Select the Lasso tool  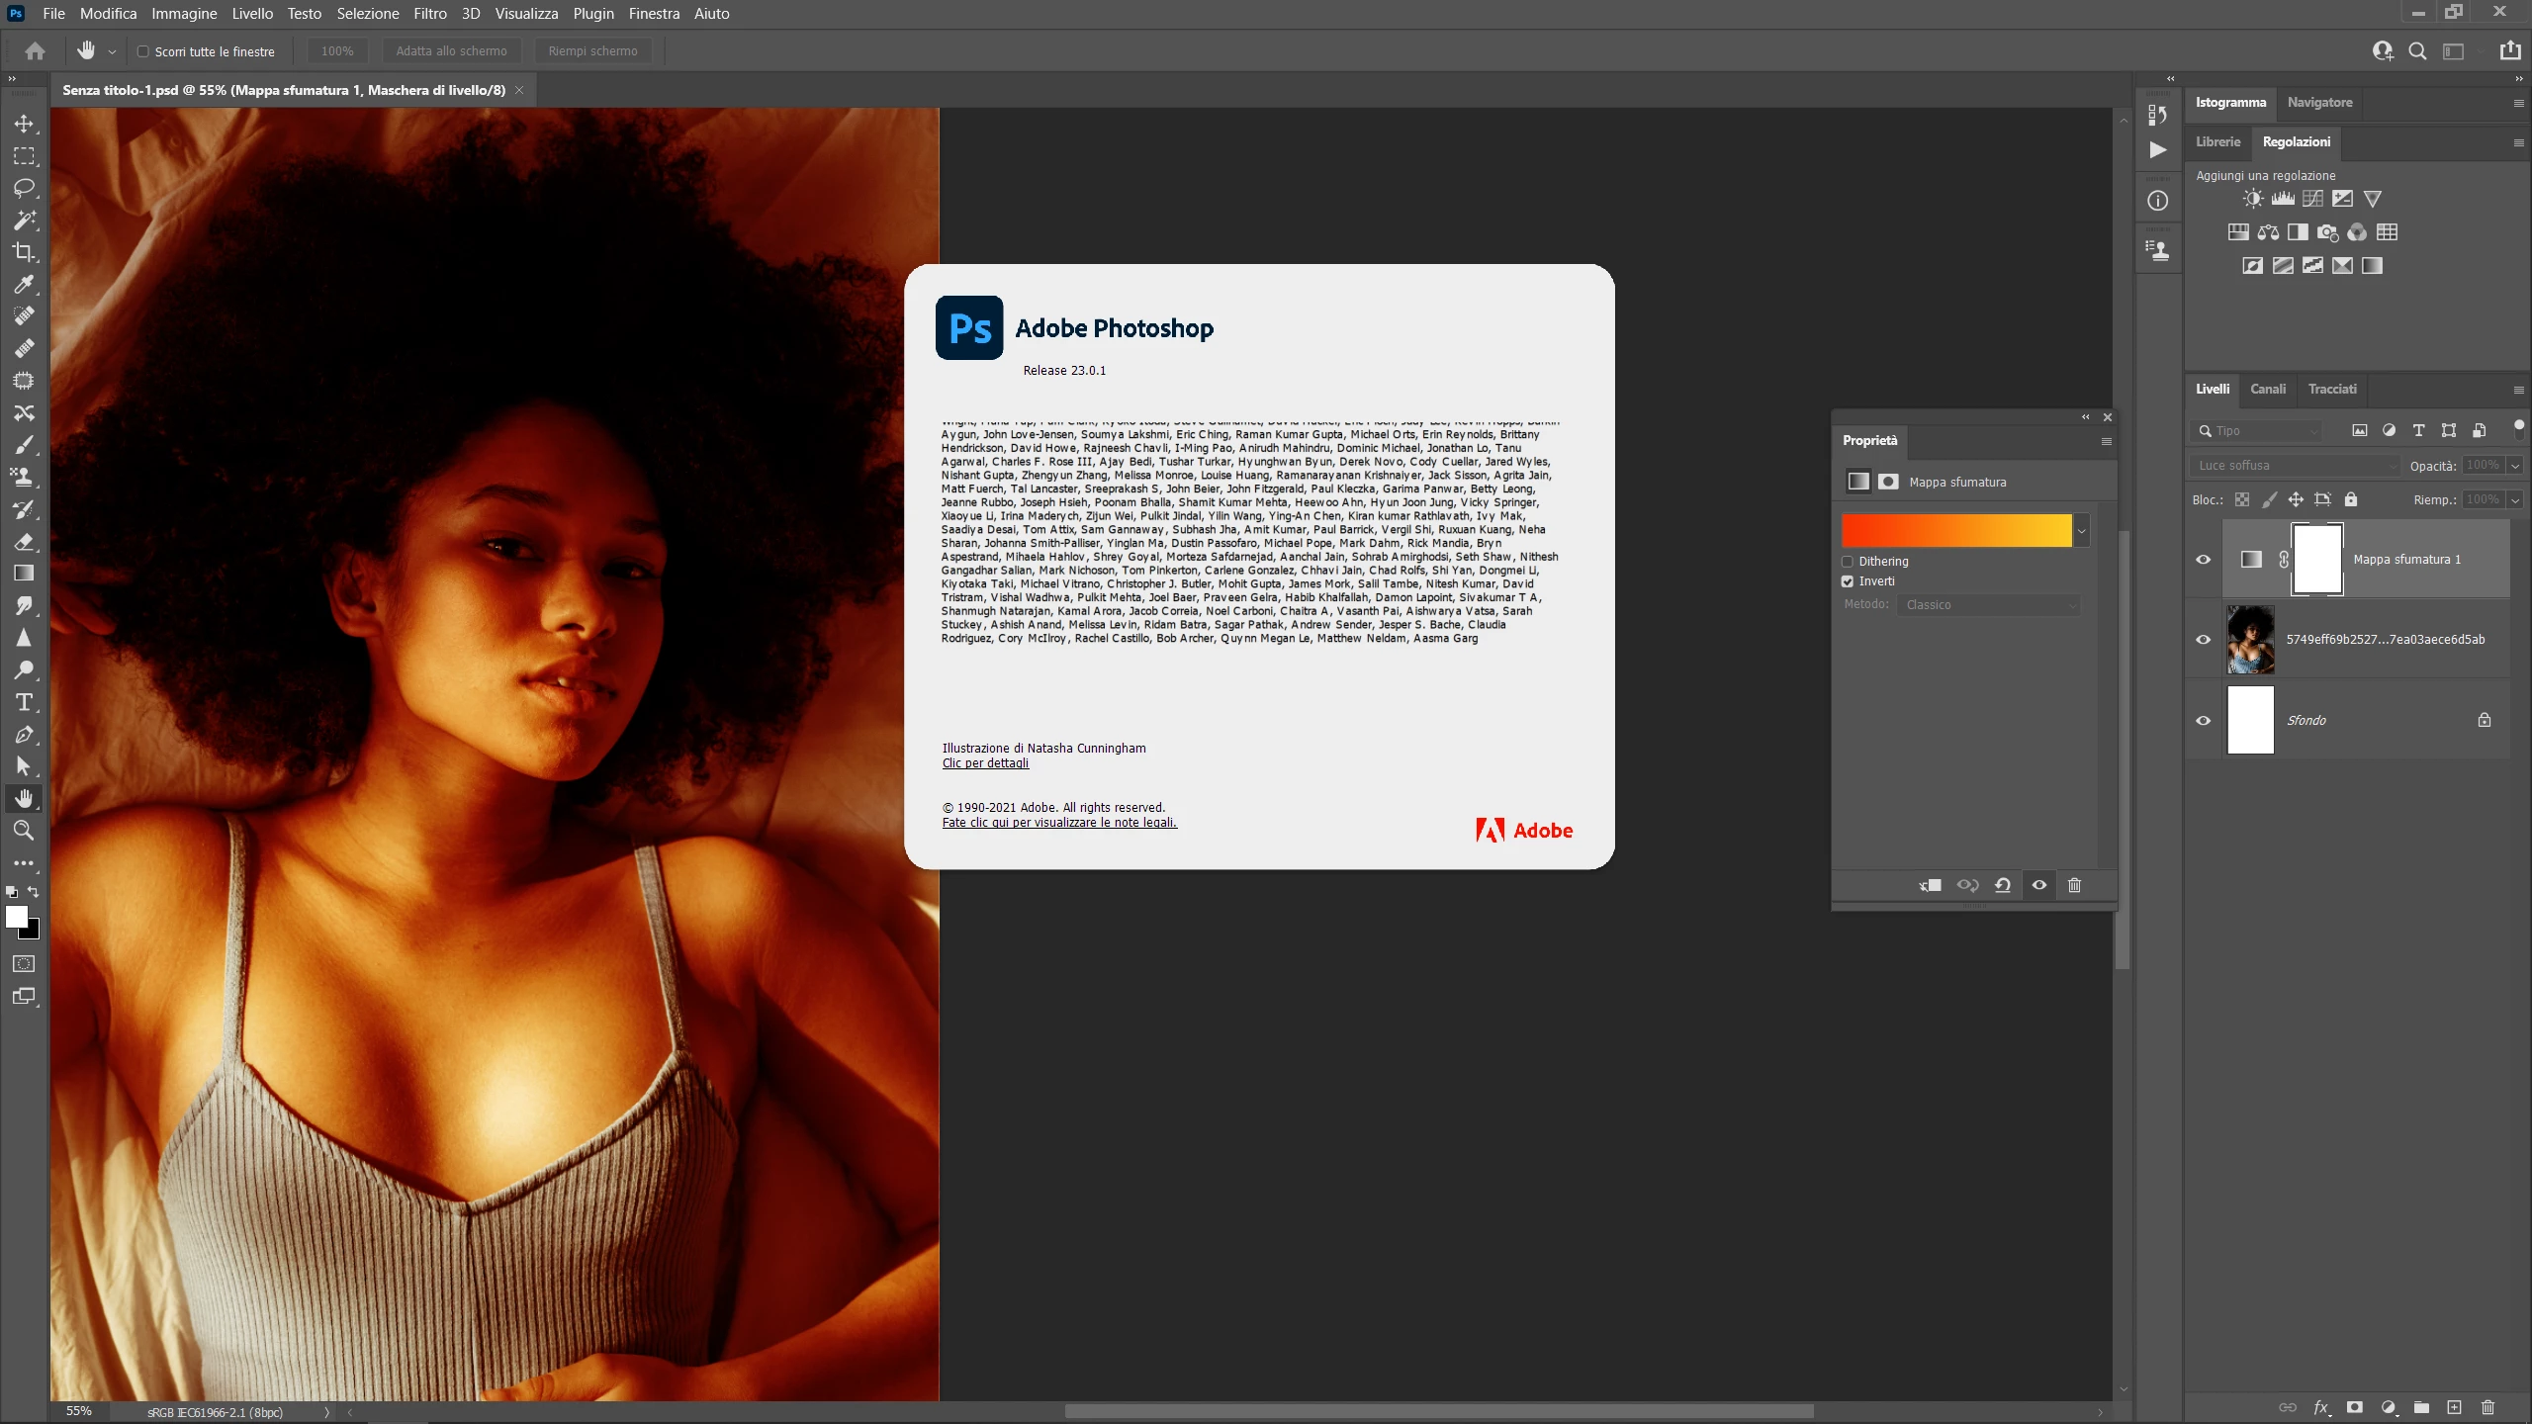(24, 188)
